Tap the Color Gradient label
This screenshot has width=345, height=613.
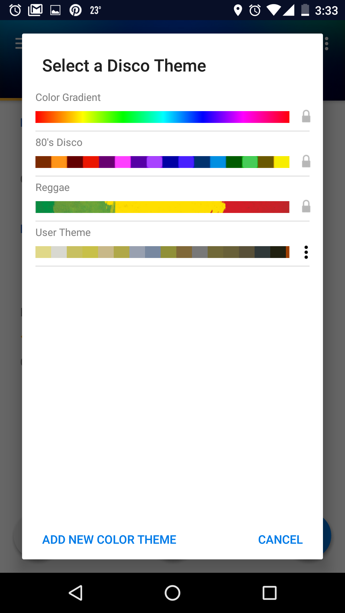tap(68, 97)
